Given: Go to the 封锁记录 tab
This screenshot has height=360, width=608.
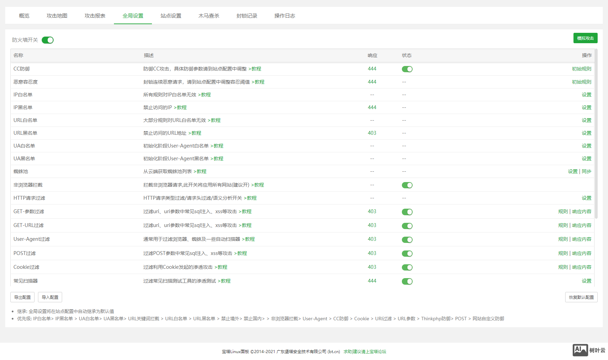Looking at the screenshot, I should [247, 16].
